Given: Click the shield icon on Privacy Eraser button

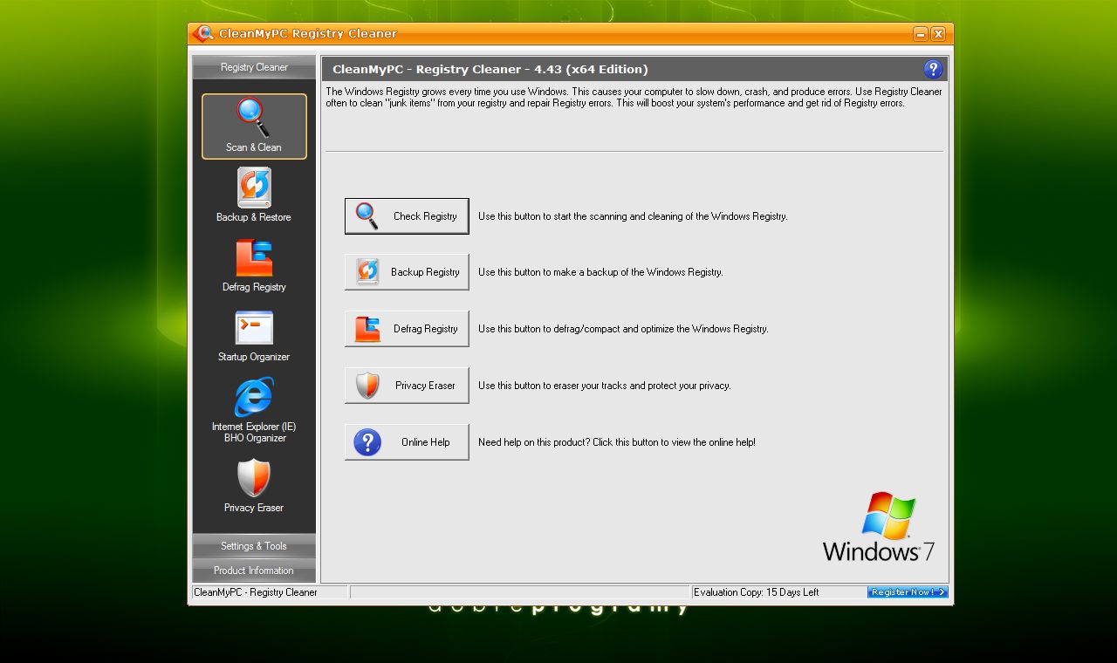Looking at the screenshot, I should click(366, 385).
